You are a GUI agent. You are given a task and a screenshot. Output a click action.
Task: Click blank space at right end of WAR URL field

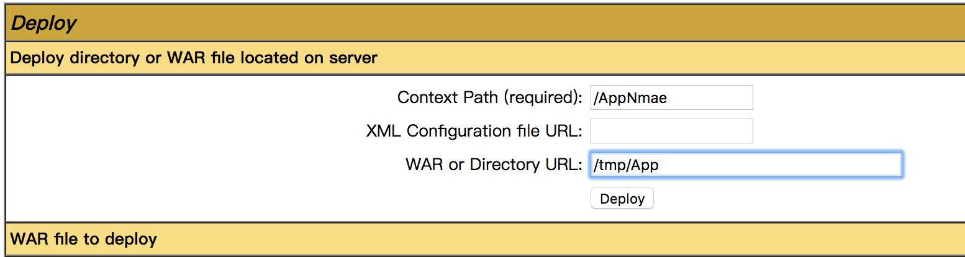pos(869,165)
